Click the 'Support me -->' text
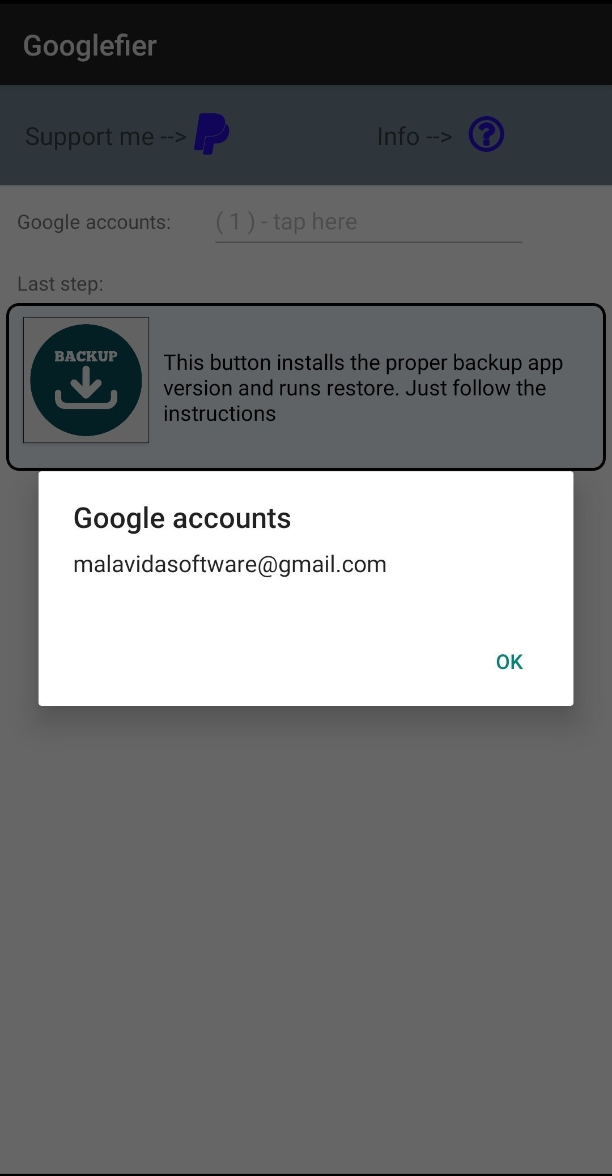Viewport: 612px width, 1176px height. pos(106,137)
